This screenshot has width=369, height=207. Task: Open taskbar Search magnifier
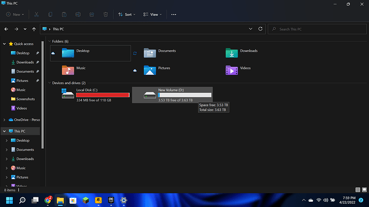point(22,200)
